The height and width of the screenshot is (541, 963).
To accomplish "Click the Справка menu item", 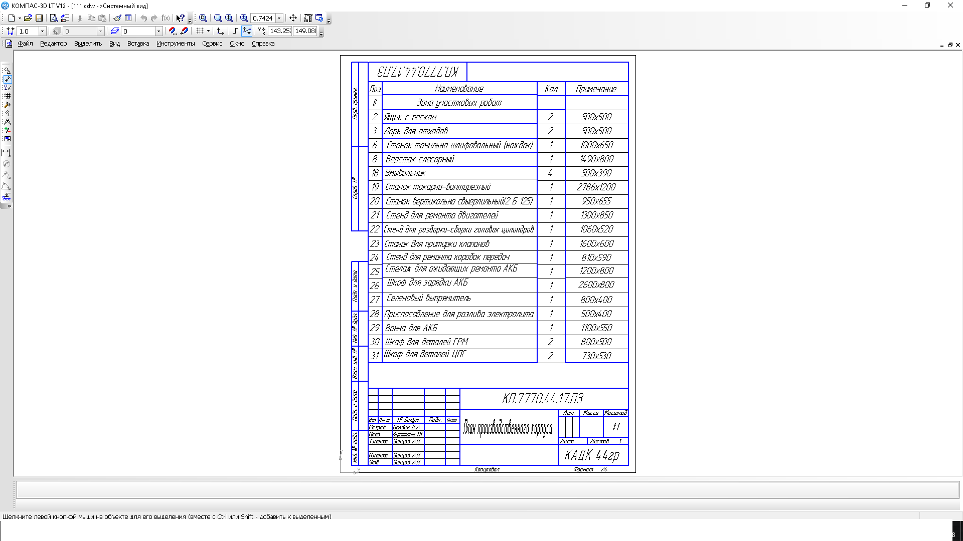I will (263, 44).
